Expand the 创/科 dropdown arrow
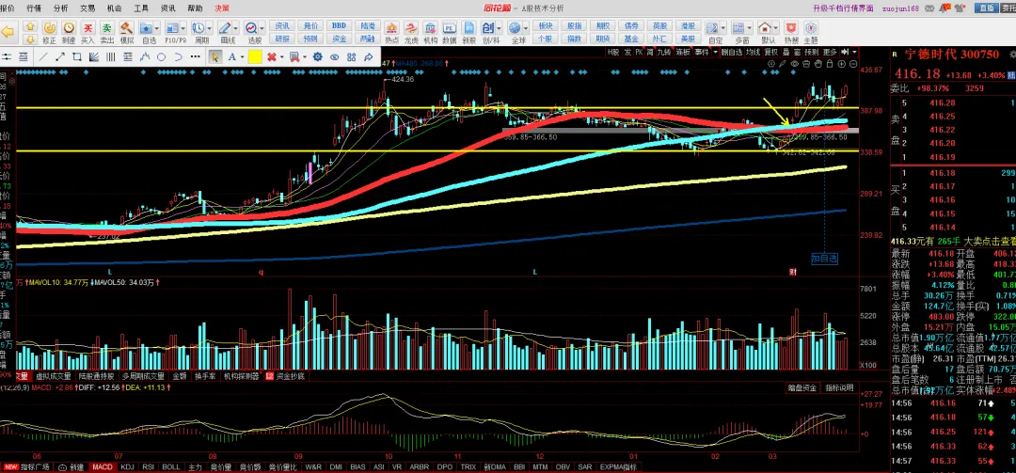Viewport: 1016px width, 473px height. pos(500,28)
